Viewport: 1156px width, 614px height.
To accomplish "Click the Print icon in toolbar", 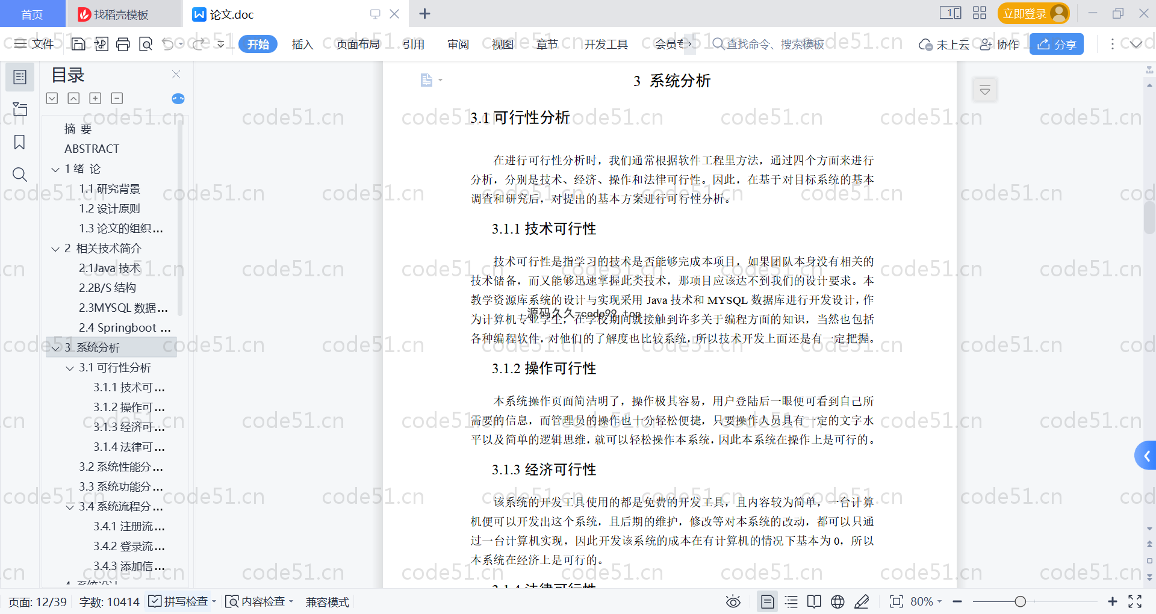I will click(123, 44).
